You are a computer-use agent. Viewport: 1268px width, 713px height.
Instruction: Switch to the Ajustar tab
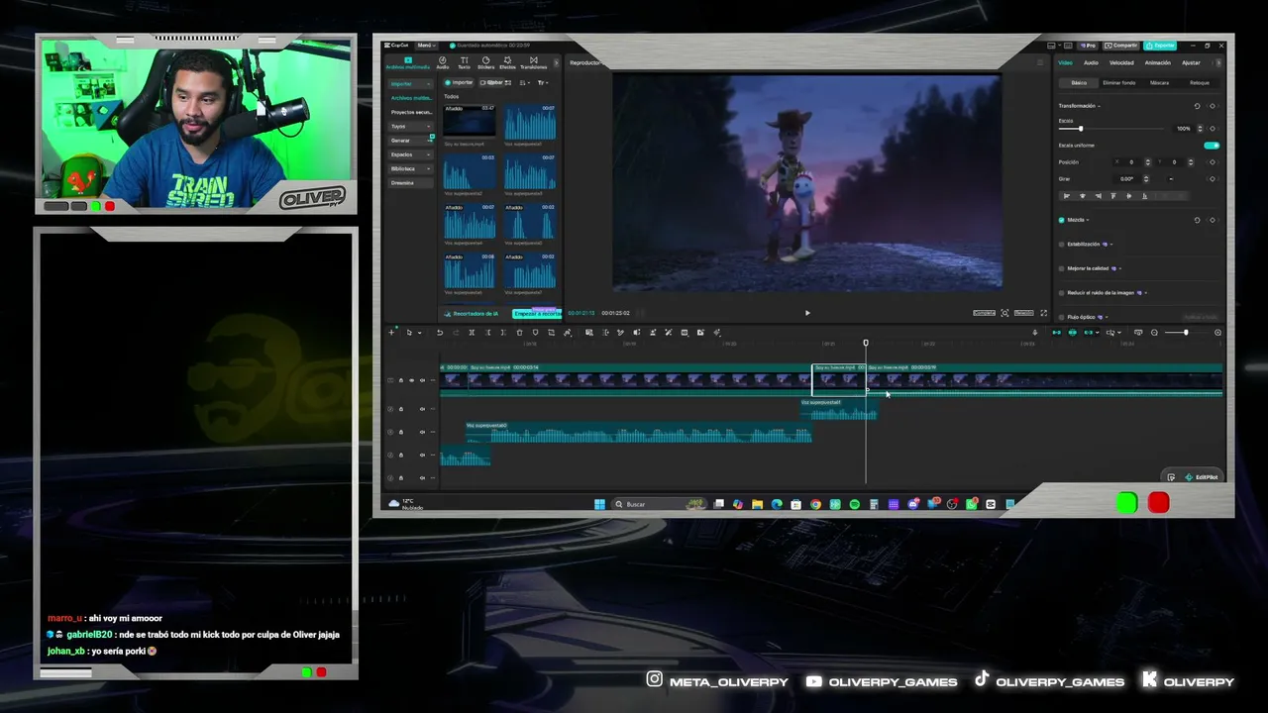1191,62
